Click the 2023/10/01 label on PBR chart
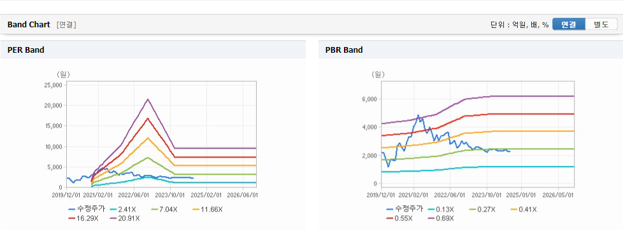Image resolution: width=623 pixels, height=230 pixels. tap(487, 195)
